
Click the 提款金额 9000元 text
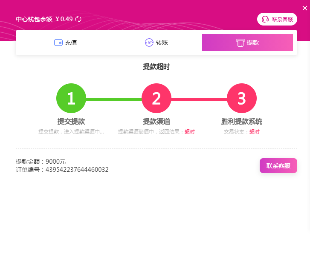41,162
